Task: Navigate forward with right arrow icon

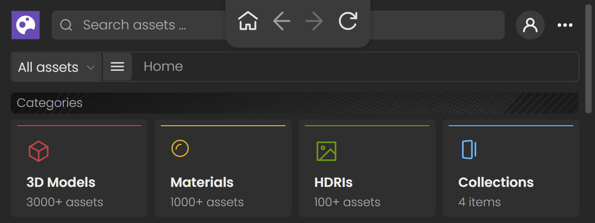Action: [x=314, y=22]
